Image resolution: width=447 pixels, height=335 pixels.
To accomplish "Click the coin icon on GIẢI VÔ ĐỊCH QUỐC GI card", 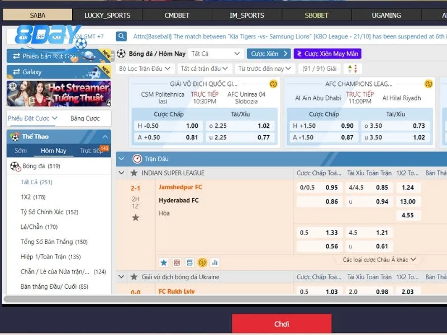I will coord(273,84).
